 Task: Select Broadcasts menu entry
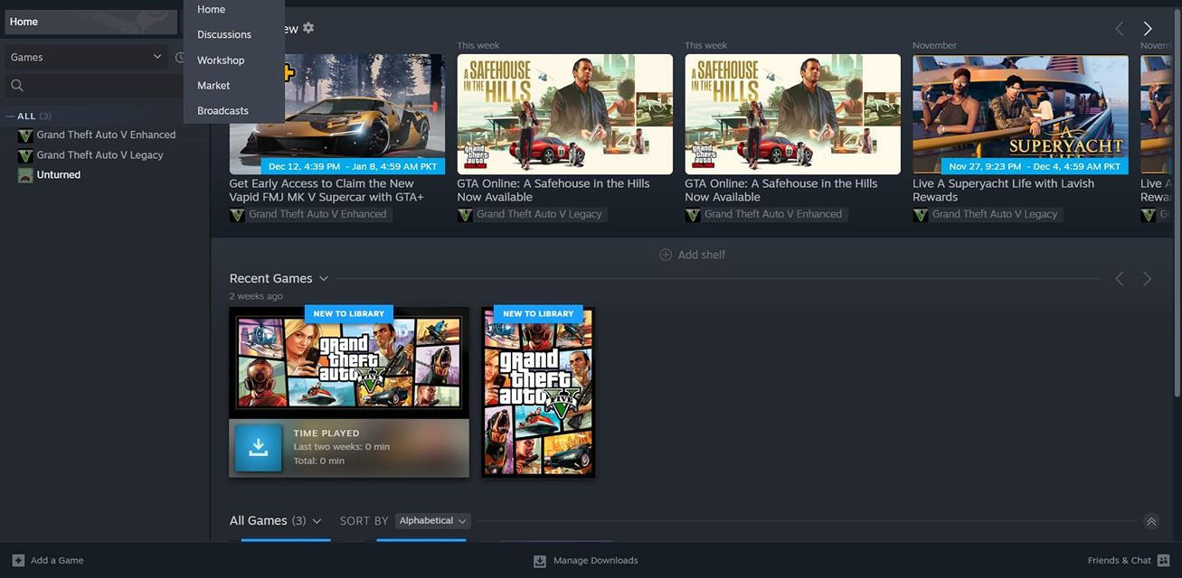(222, 111)
